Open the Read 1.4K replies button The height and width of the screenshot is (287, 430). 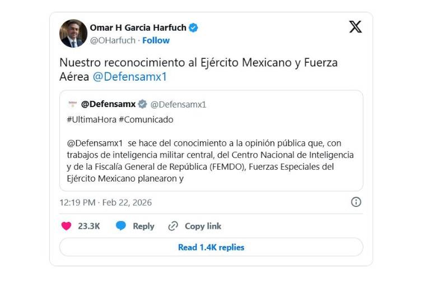[211, 247]
